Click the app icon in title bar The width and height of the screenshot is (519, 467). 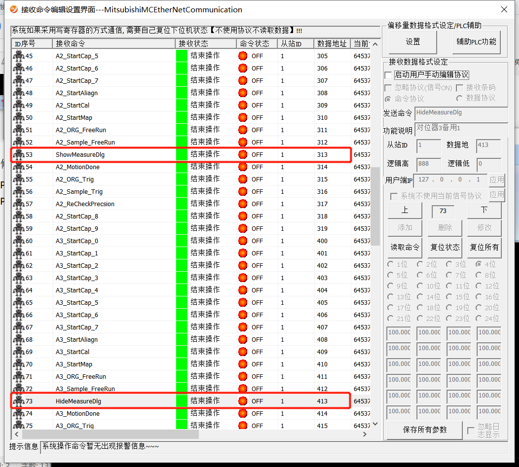tap(13, 9)
